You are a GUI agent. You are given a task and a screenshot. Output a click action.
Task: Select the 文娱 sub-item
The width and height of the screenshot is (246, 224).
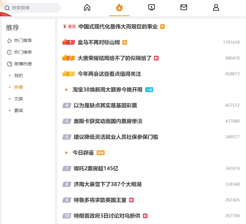pyautogui.click(x=18, y=99)
